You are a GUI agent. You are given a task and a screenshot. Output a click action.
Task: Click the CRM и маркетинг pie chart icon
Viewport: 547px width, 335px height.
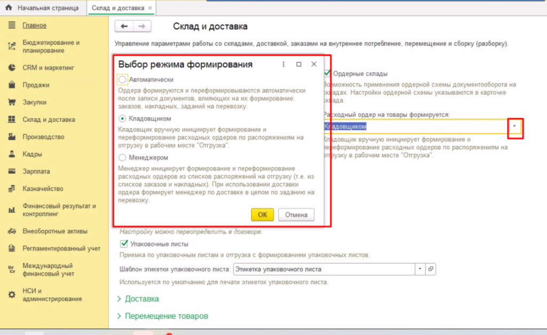point(11,68)
